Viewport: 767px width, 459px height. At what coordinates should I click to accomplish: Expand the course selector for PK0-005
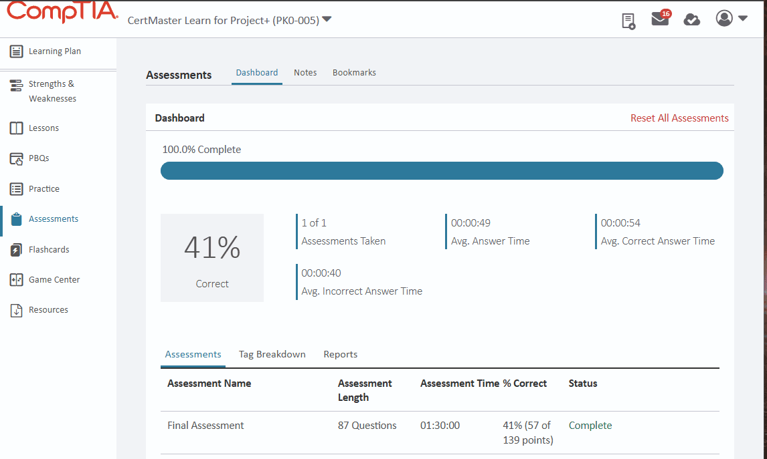point(326,19)
